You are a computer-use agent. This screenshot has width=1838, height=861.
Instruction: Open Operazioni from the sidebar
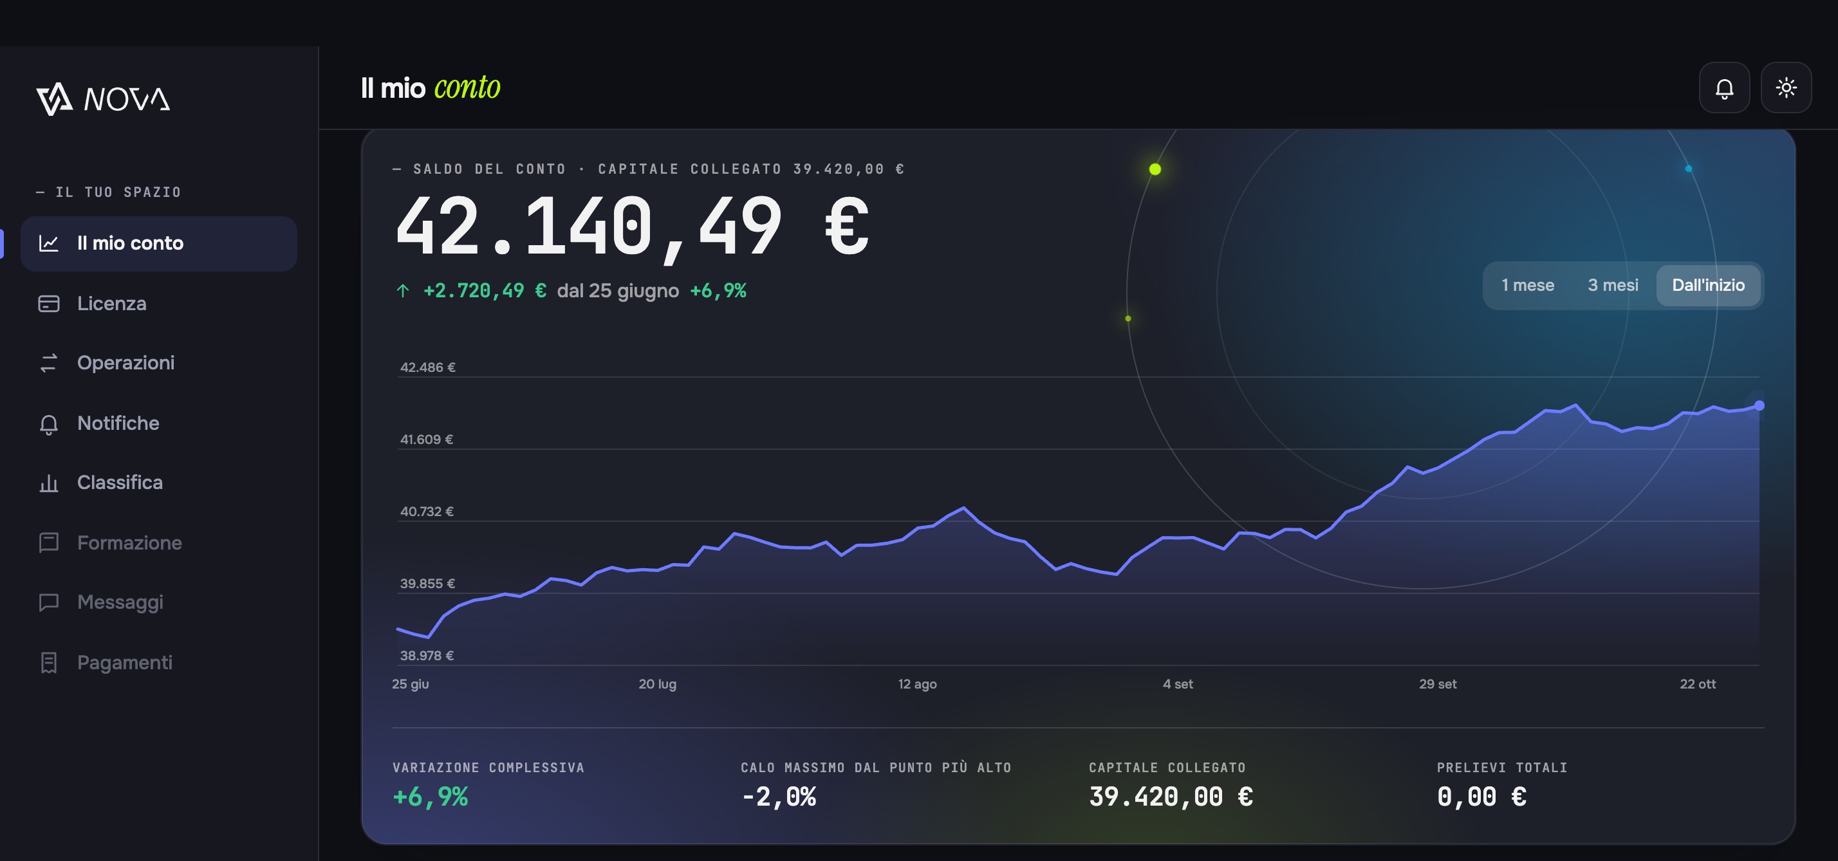coord(159,363)
